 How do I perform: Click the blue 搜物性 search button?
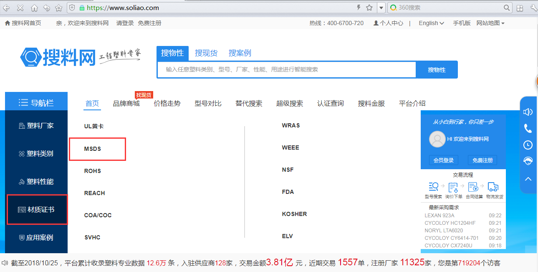(437, 70)
